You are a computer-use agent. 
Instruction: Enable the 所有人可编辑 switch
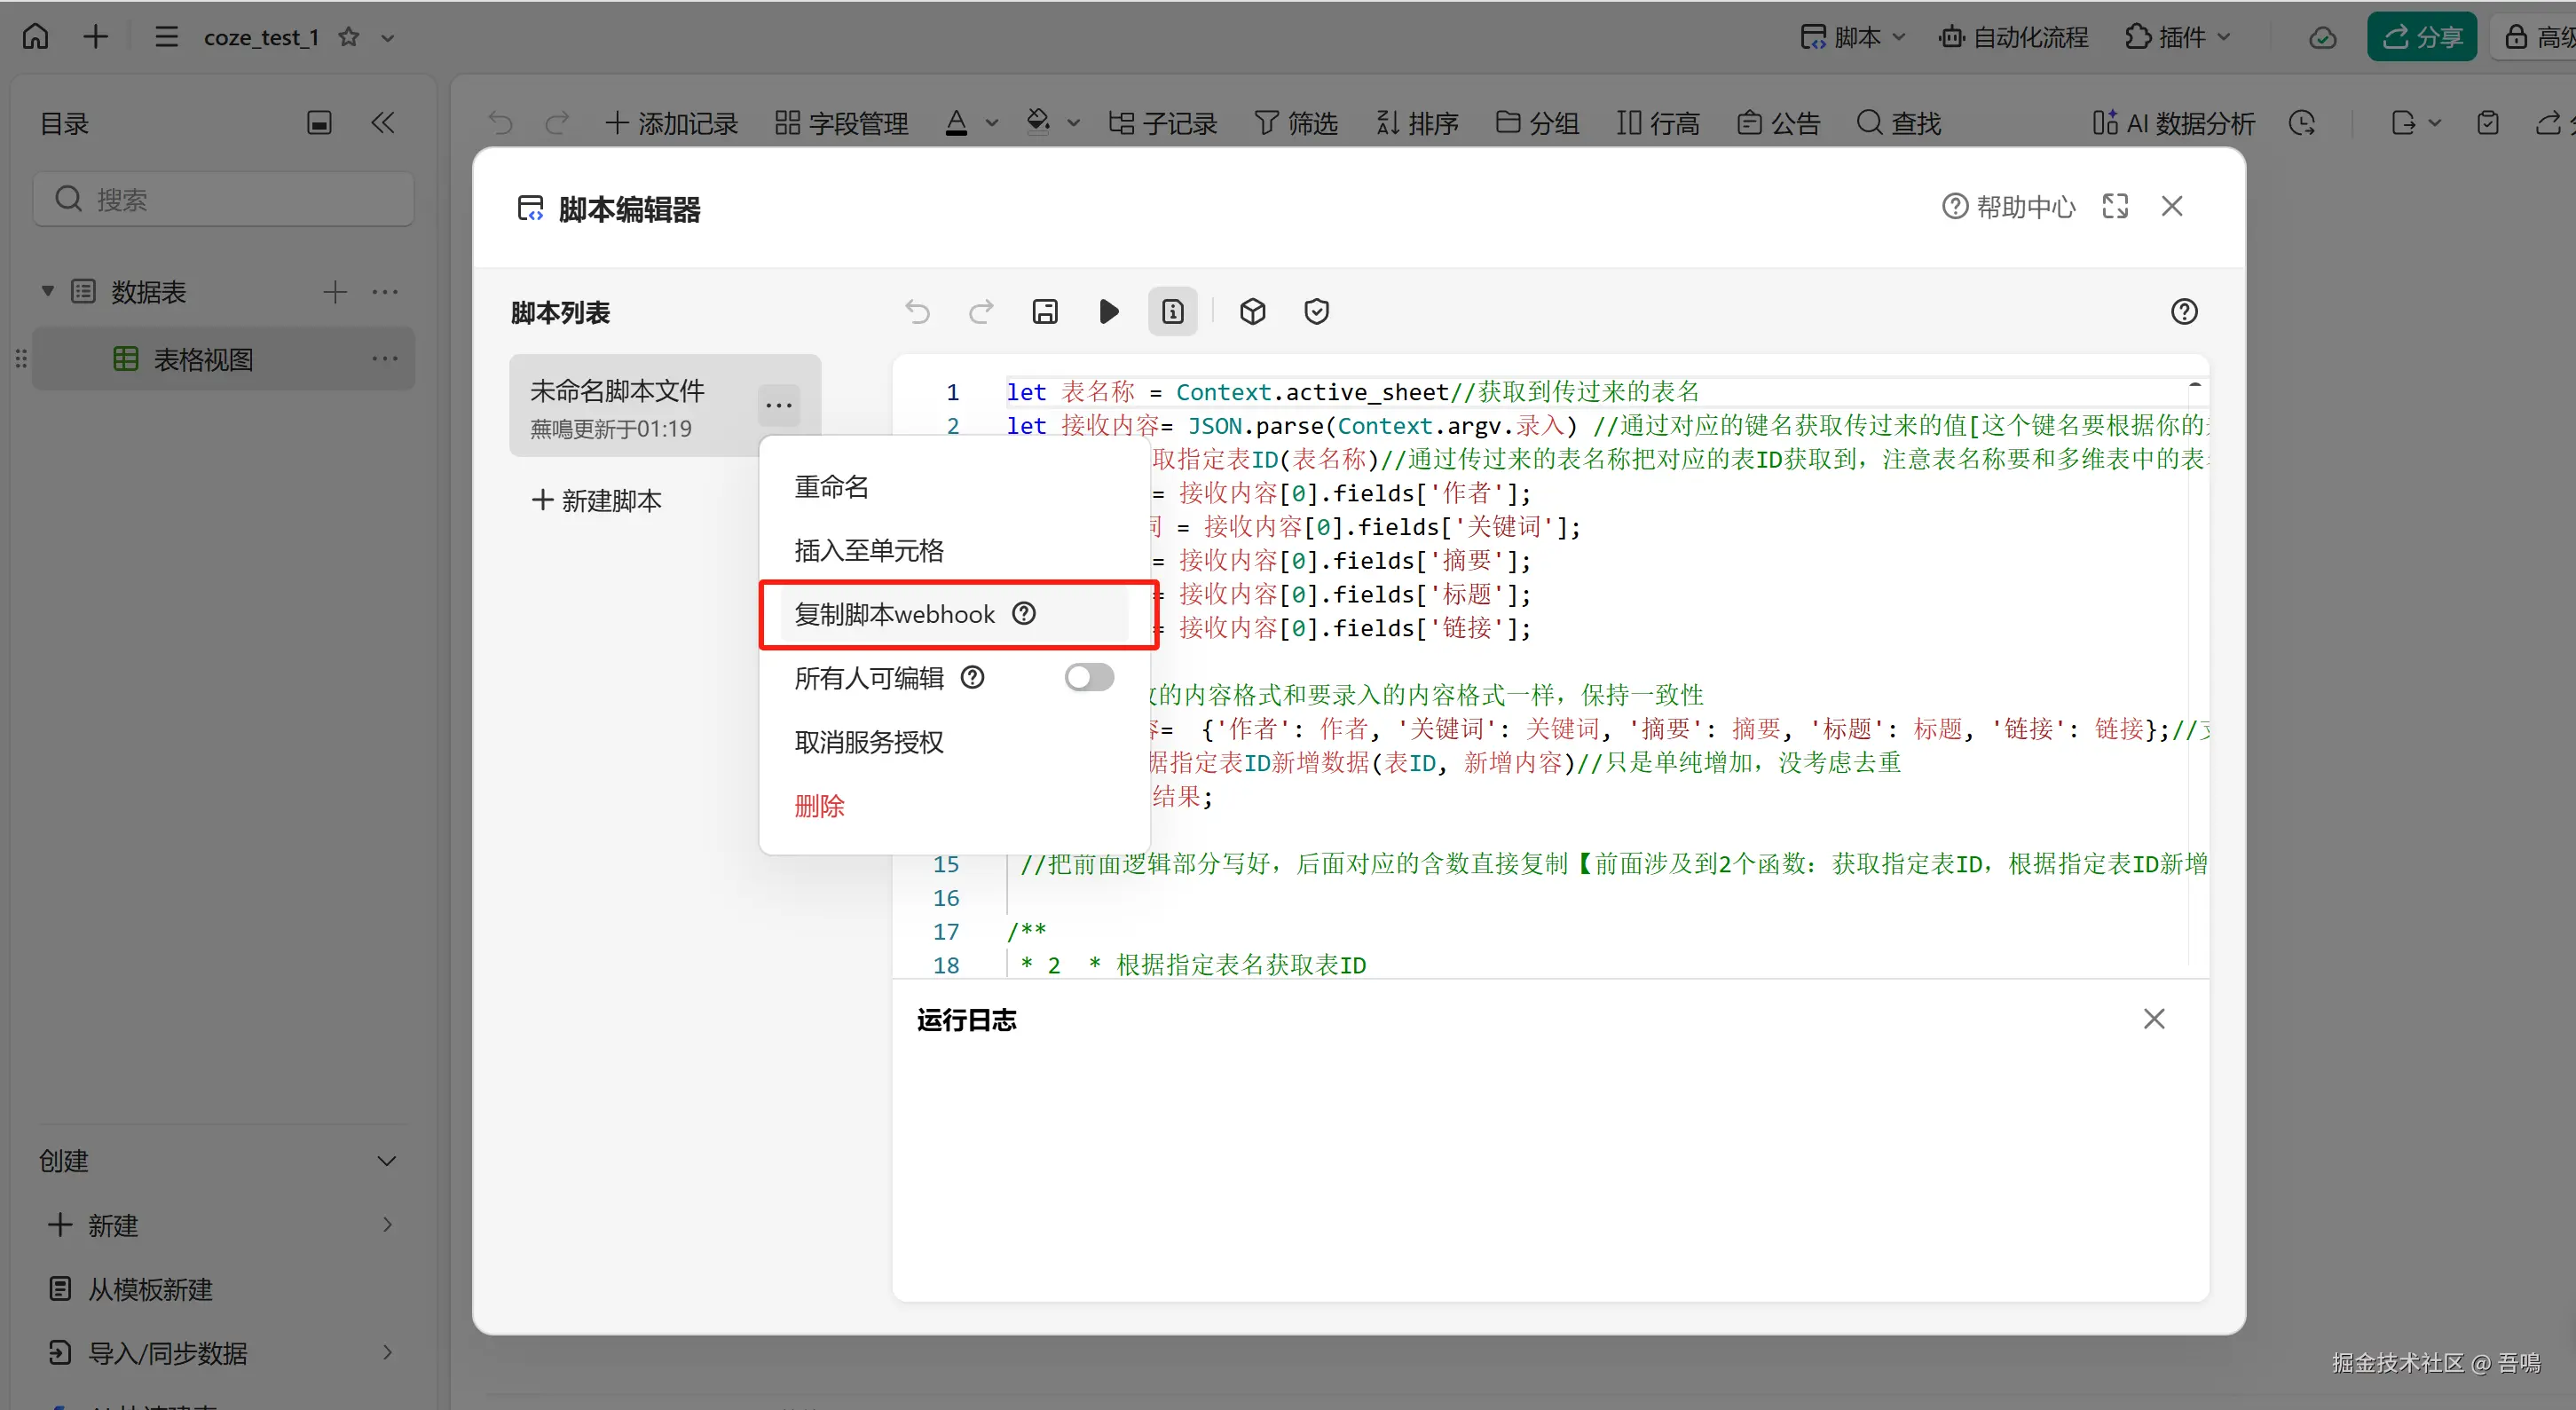[1088, 678]
